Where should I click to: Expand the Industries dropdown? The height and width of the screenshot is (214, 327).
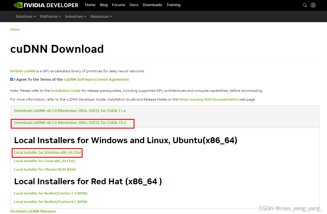76,16
